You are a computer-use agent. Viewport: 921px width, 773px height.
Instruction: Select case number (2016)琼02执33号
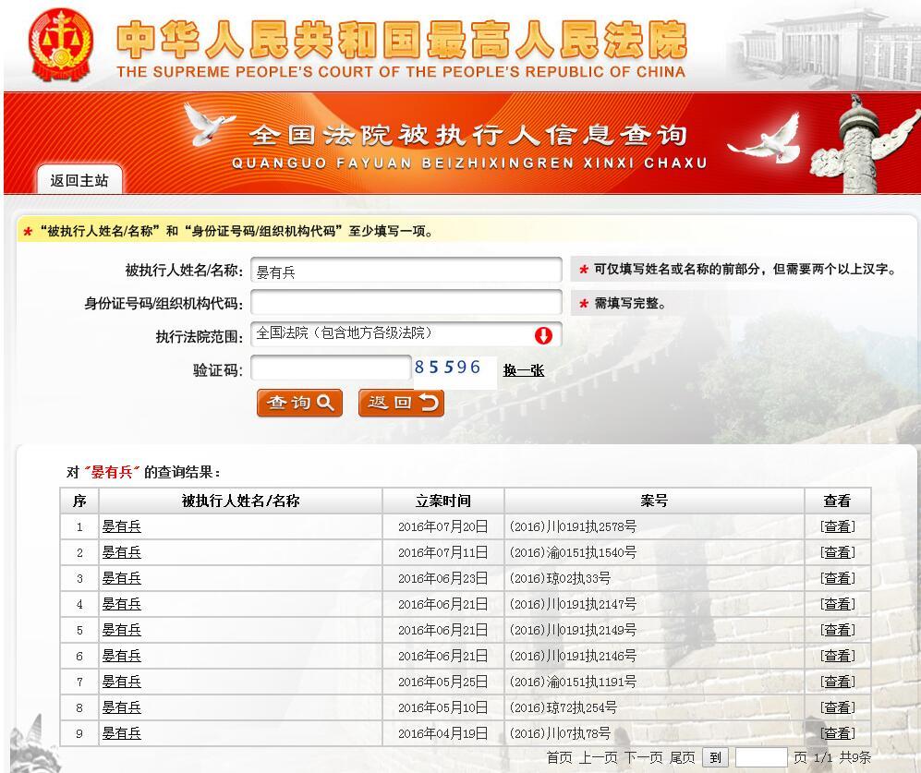click(560, 578)
